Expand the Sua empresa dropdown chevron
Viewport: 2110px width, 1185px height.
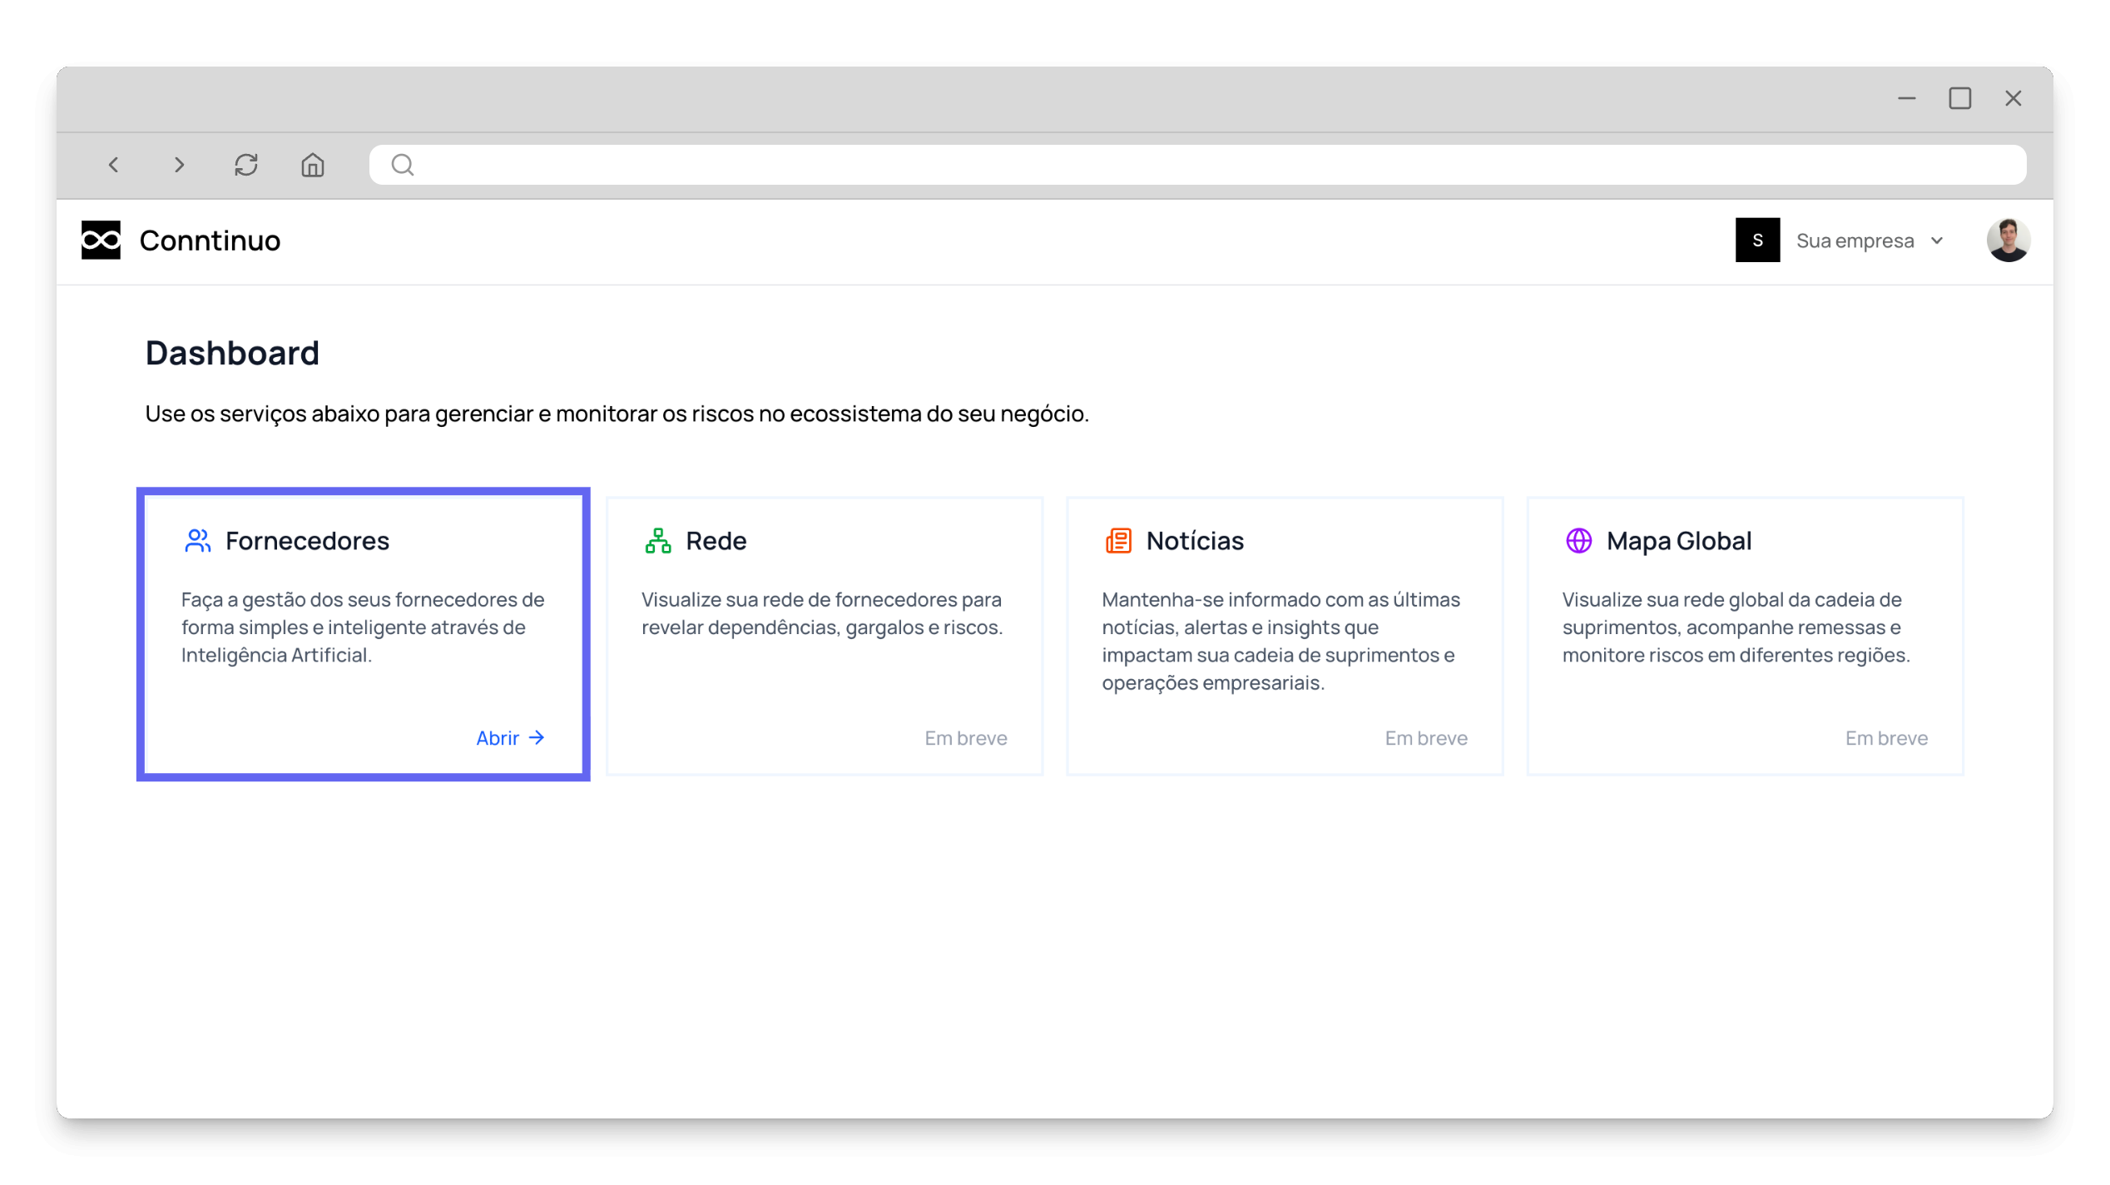(1938, 240)
